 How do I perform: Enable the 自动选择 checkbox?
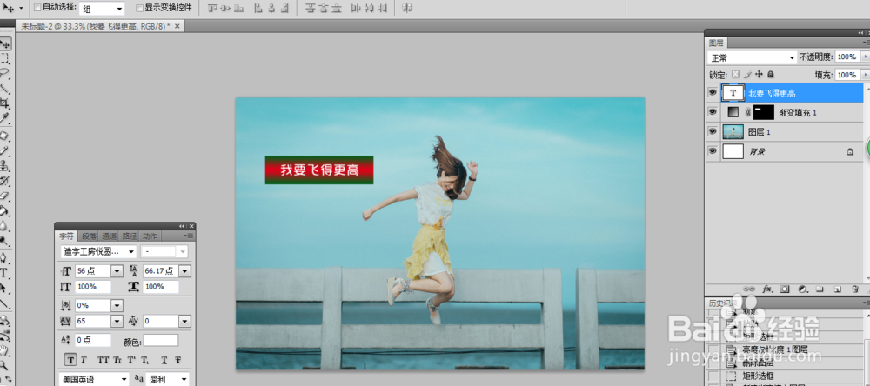coord(37,8)
